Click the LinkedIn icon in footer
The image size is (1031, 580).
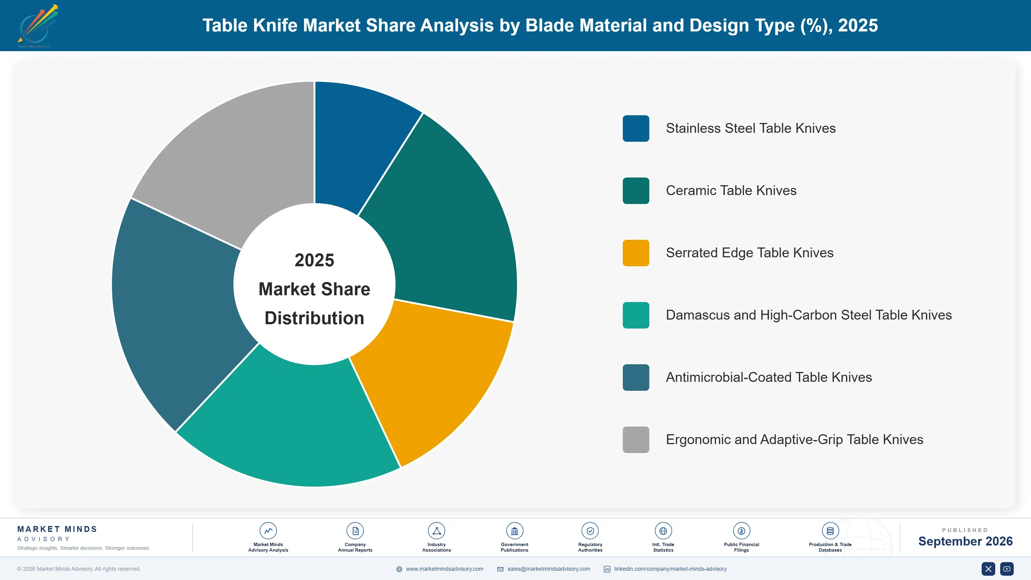point(607,569)
